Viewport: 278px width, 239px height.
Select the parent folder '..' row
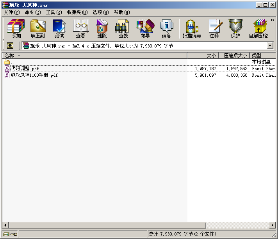[x=139, y=62]
